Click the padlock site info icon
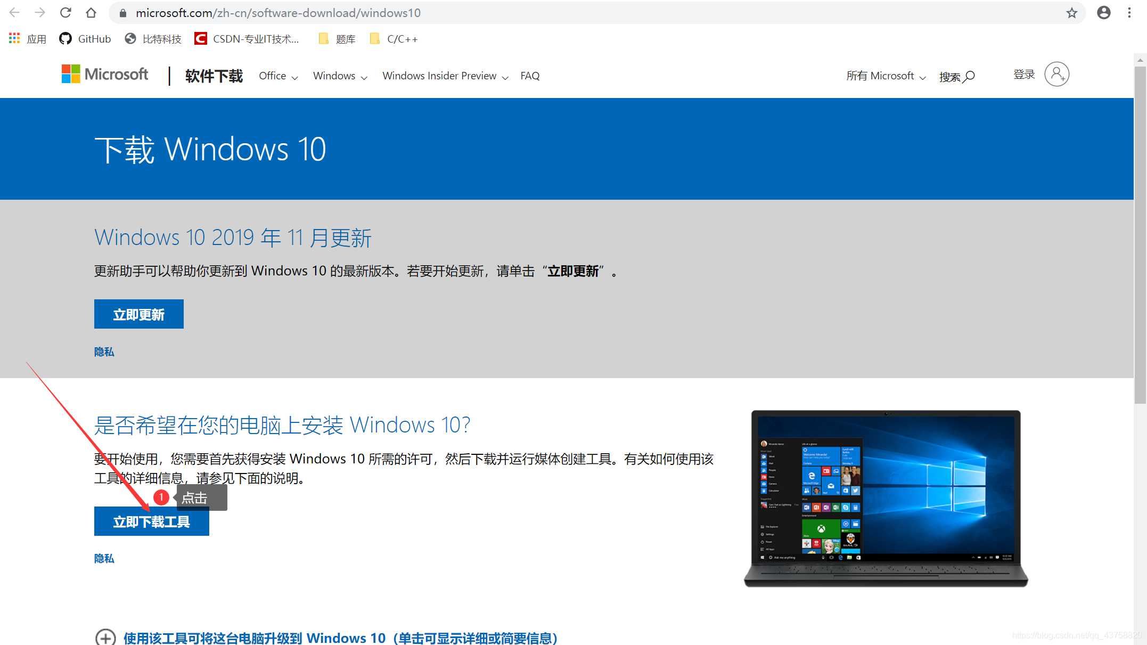This screenshot has height=645, width=1147. 123,13
